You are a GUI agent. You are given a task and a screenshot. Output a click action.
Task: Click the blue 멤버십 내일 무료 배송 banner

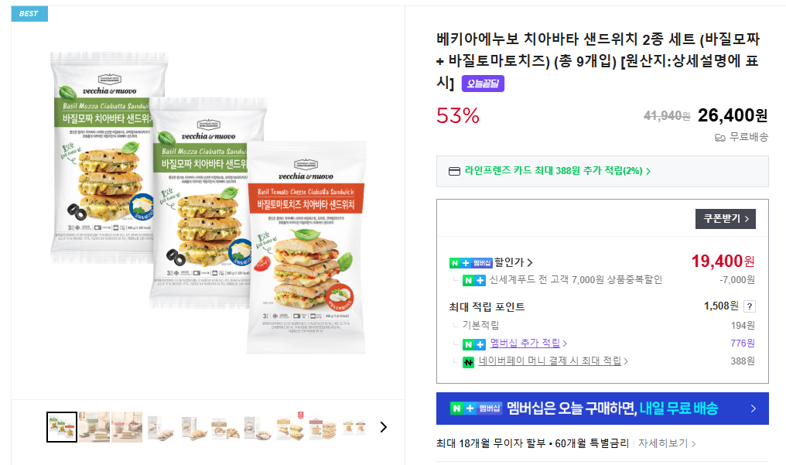click(602, 409)
